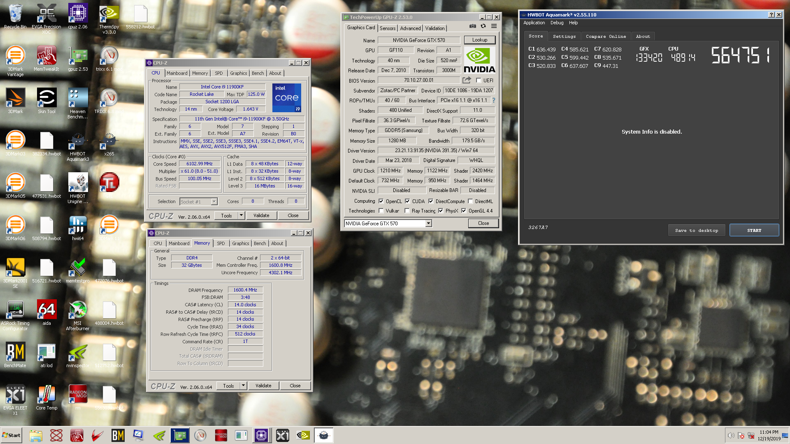Open the CPU-Z taskbar icon
The height and width of the screenshot is (444, 790).
point(261,435)
